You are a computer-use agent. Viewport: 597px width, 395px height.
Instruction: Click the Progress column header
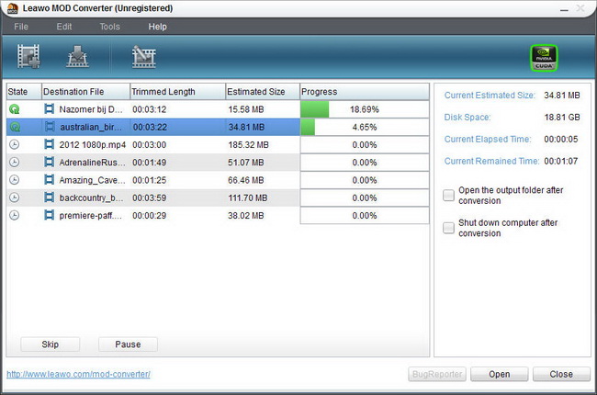coord(365,92)
